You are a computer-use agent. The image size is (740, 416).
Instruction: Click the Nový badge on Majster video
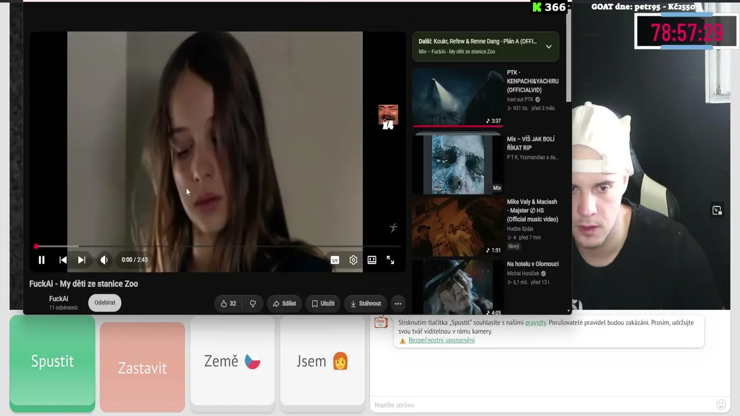pos(513,246)
